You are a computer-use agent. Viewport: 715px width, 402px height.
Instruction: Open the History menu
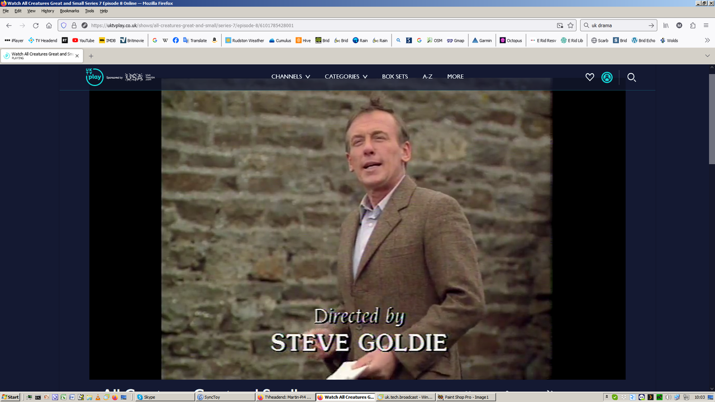tap(47, 11)
